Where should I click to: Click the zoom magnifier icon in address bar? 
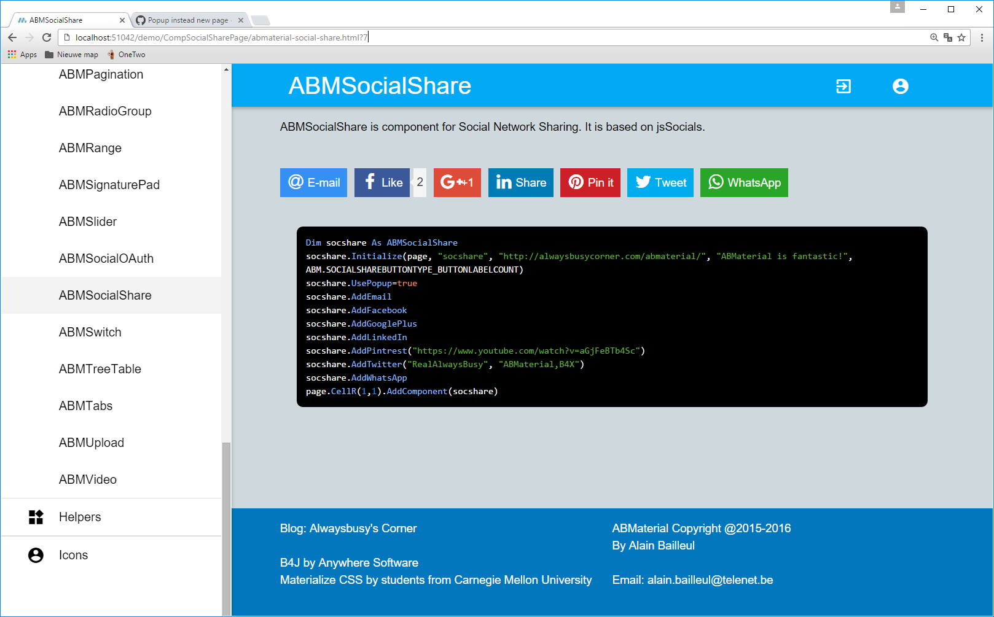tap(934, 37)
